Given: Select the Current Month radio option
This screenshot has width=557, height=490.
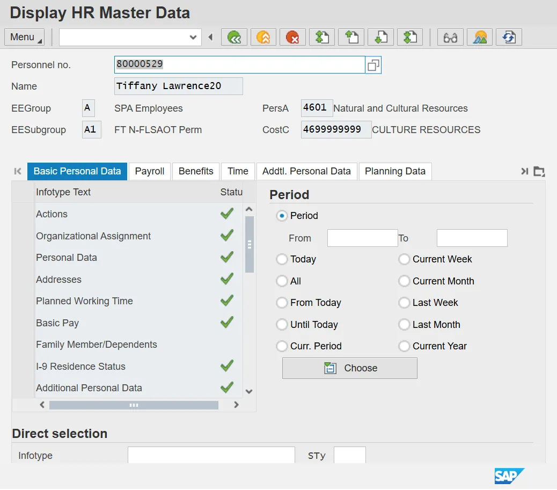Looking at the screenshot, I should [404, 281].
